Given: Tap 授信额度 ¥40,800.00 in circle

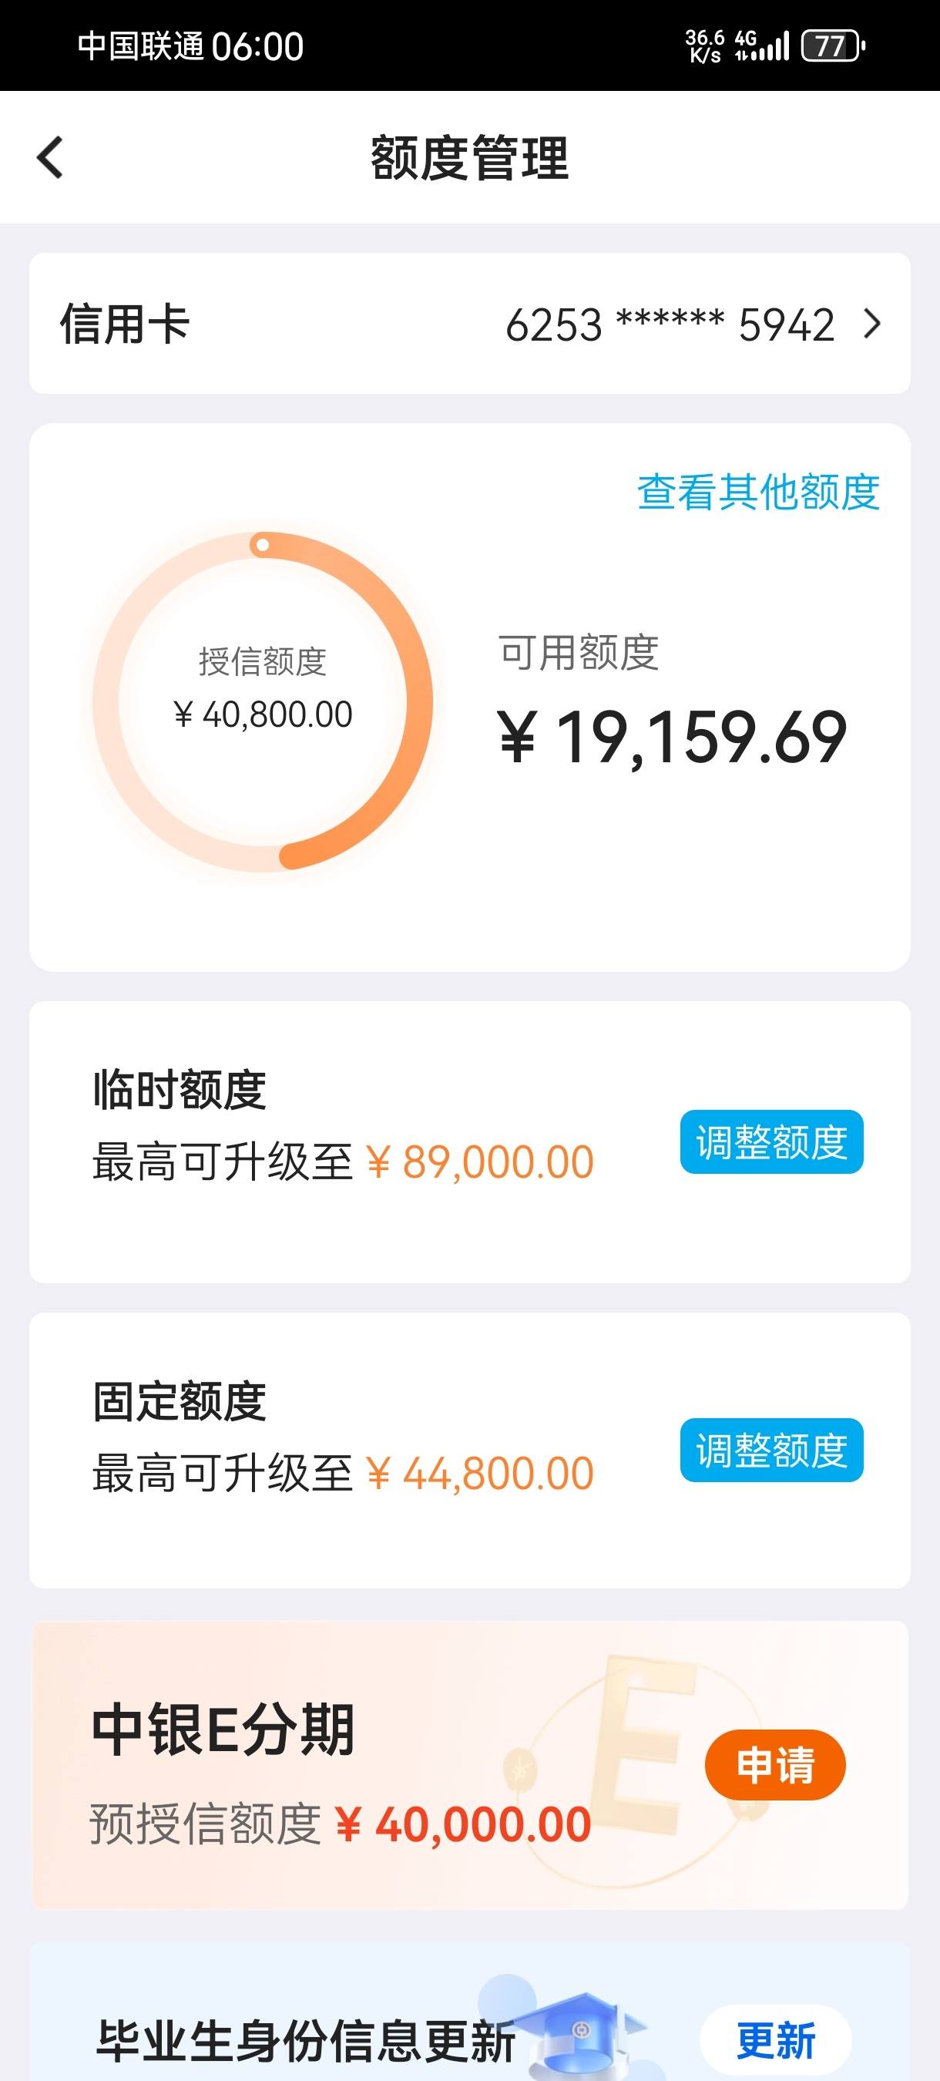Looking at the screenshot, I should [x=263, y=688].
